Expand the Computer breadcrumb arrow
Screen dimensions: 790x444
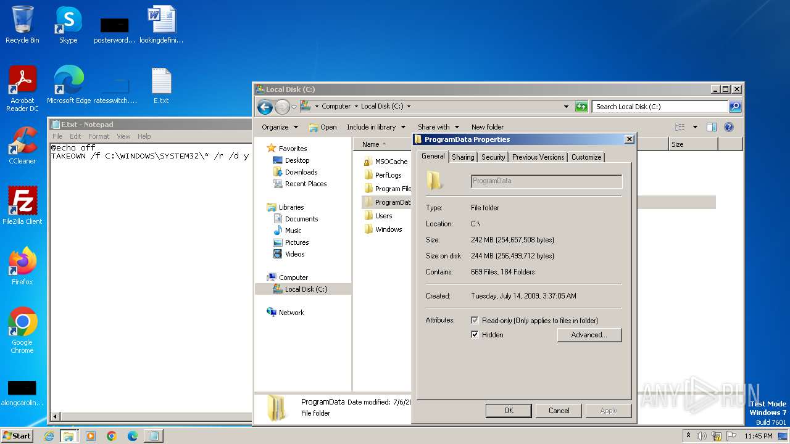click(x=356, y=107)
